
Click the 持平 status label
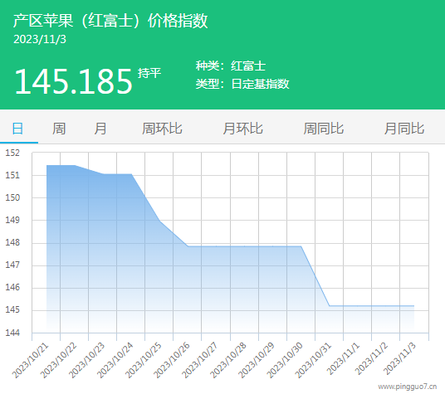pos(149,73)
